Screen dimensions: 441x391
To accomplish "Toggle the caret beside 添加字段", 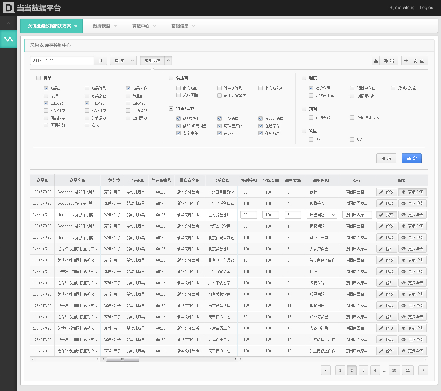I will [168, 60].
